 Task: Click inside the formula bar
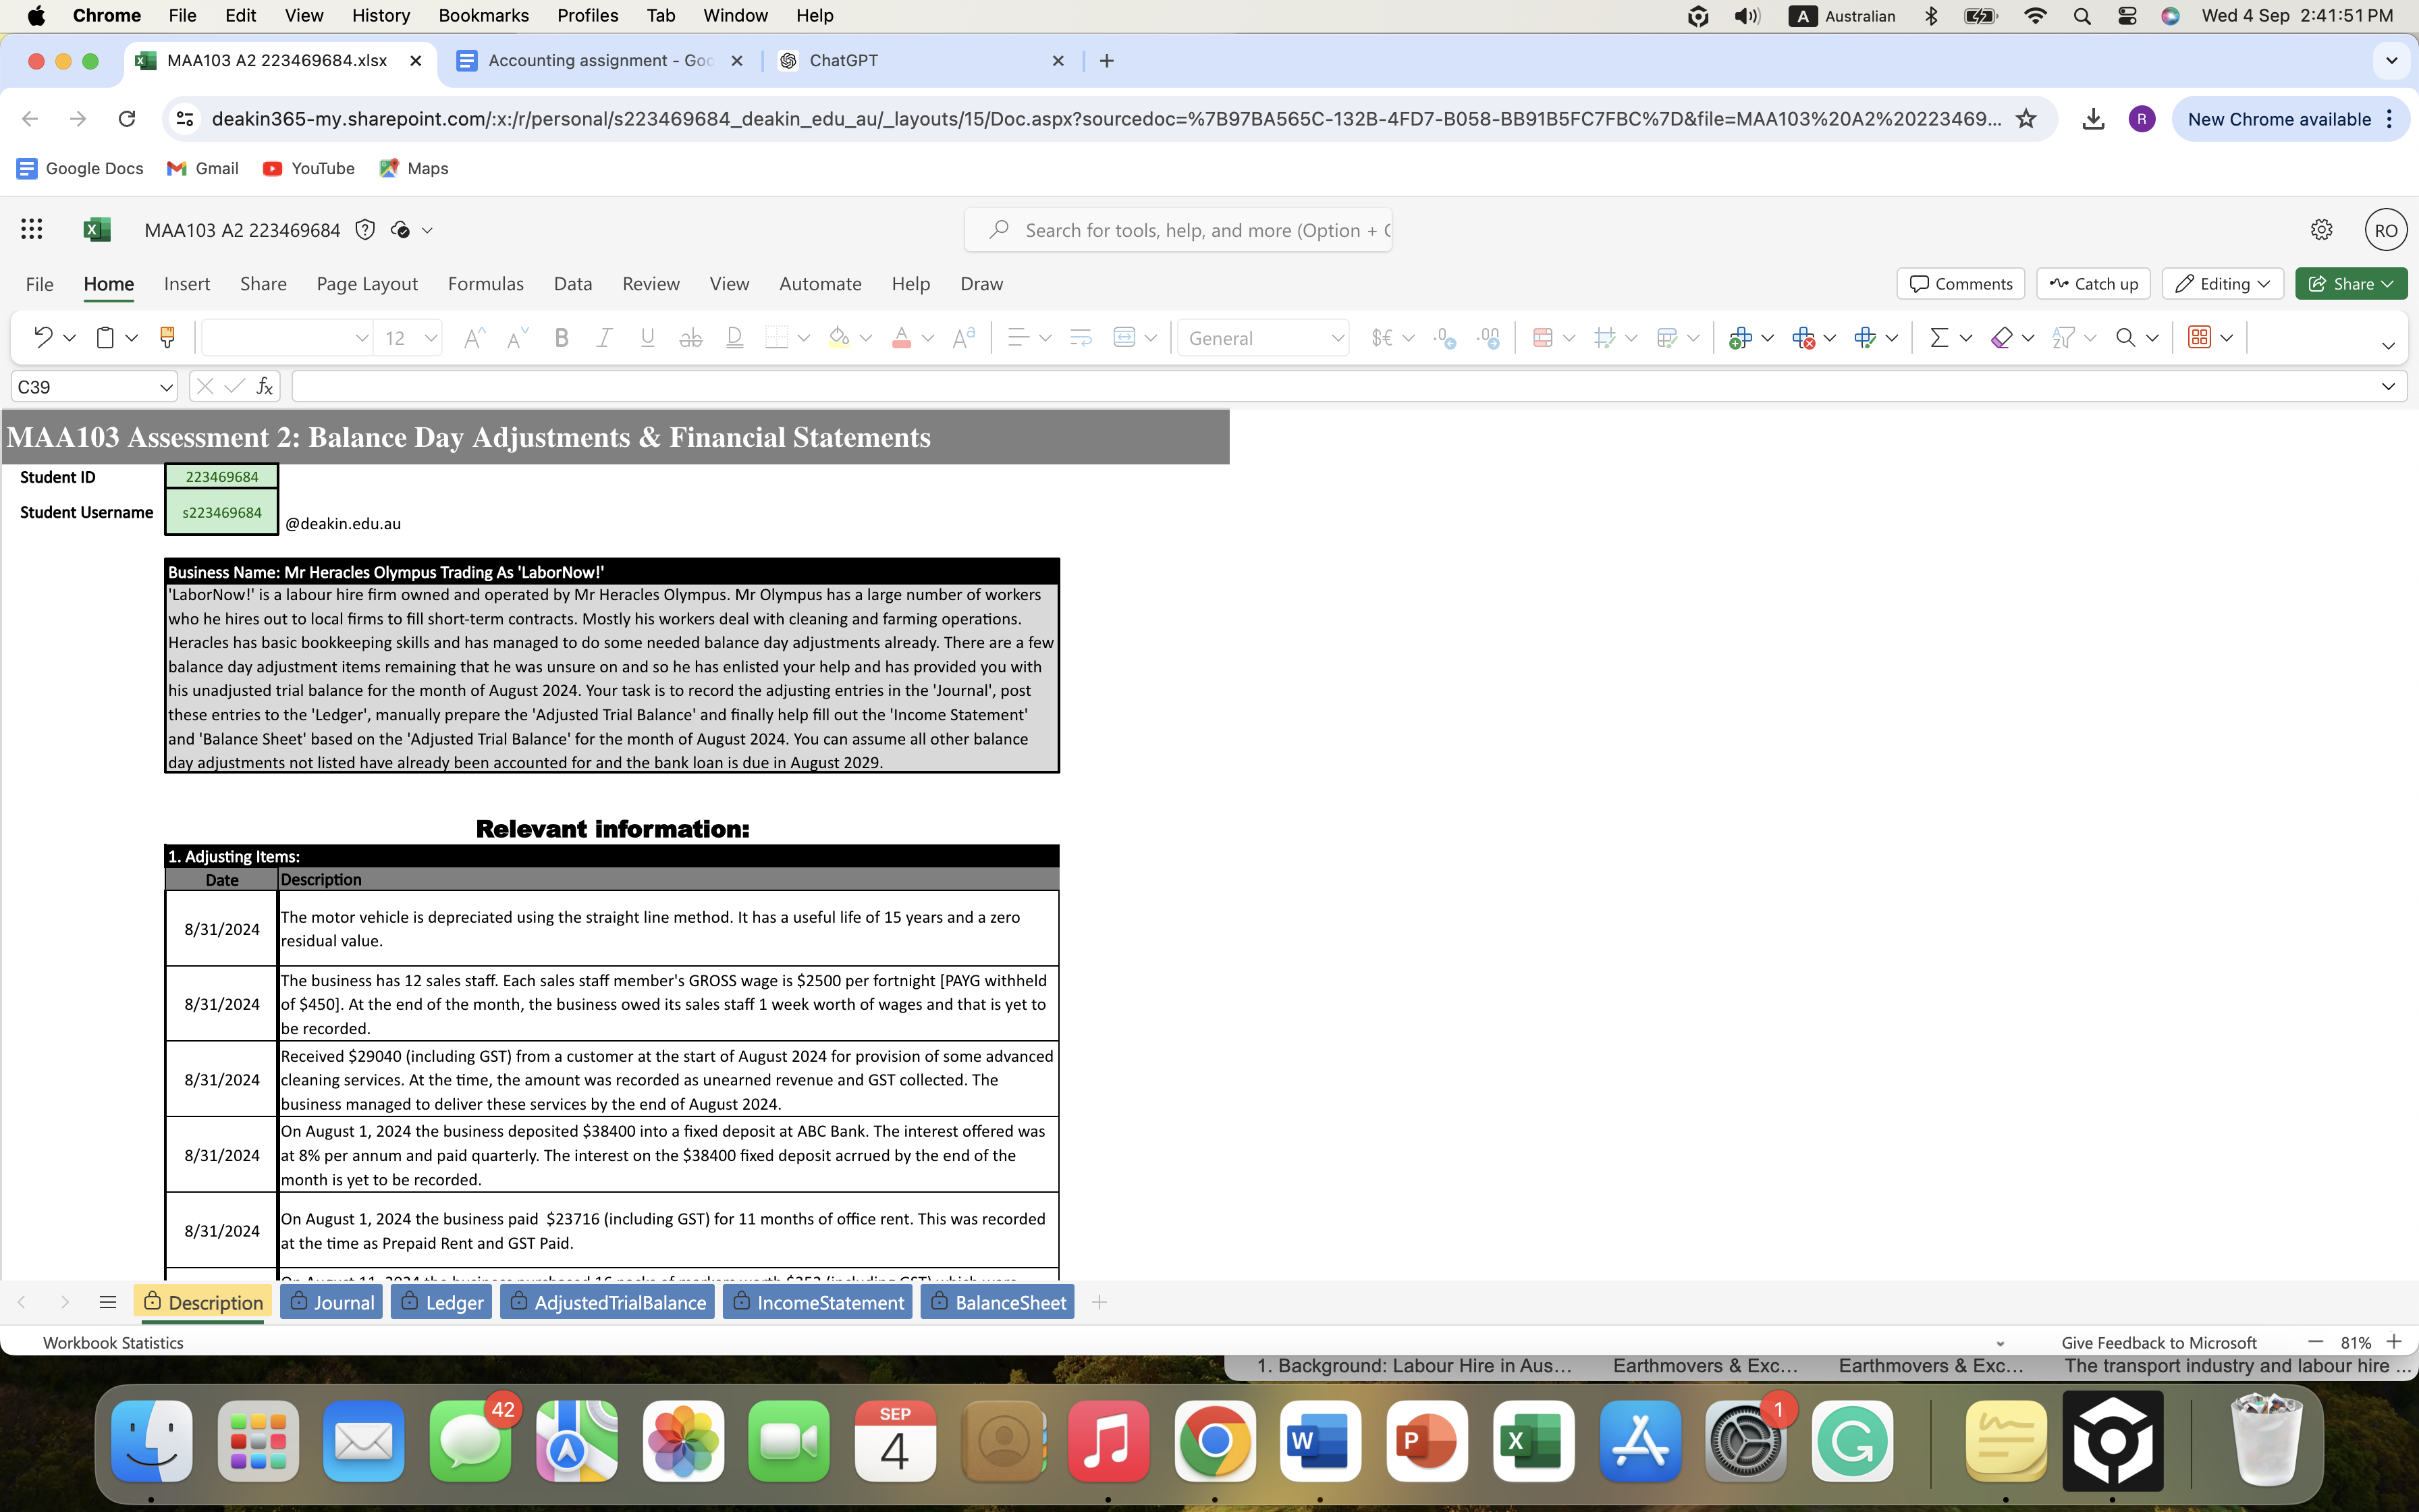800,386
